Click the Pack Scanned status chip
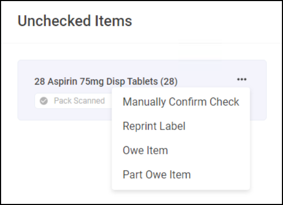This screenshot has width=283, height=205. 73,101
